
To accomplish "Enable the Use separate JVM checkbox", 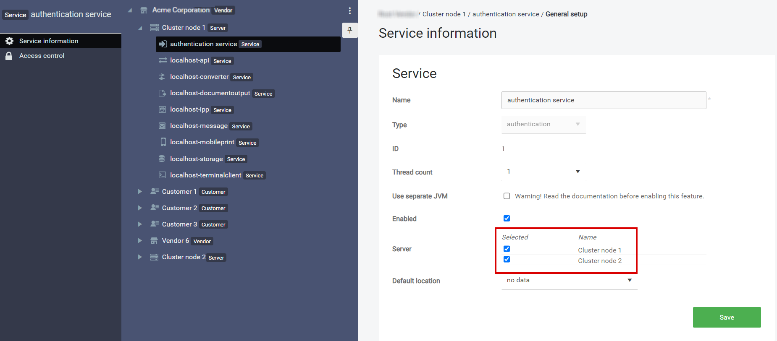I will (x=507, y=196).
